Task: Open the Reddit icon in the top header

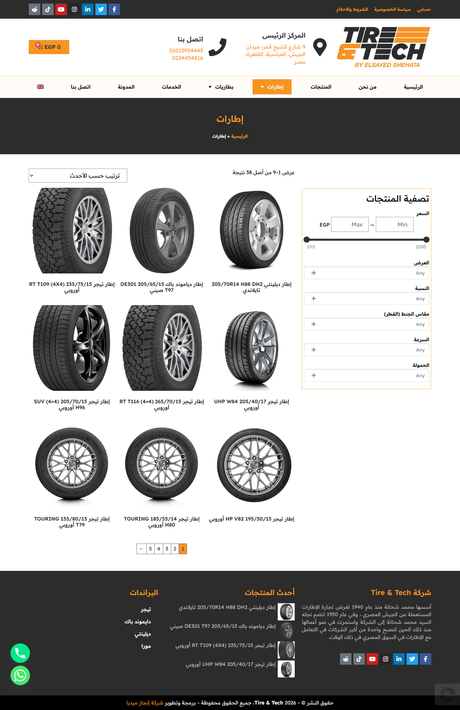Action: point(34,9)
